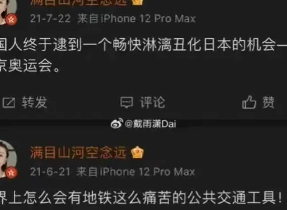This screenshot has height=210, width=287.
Task: Open first post text about 丑化日本的机会
Action: tap(143, 55)
